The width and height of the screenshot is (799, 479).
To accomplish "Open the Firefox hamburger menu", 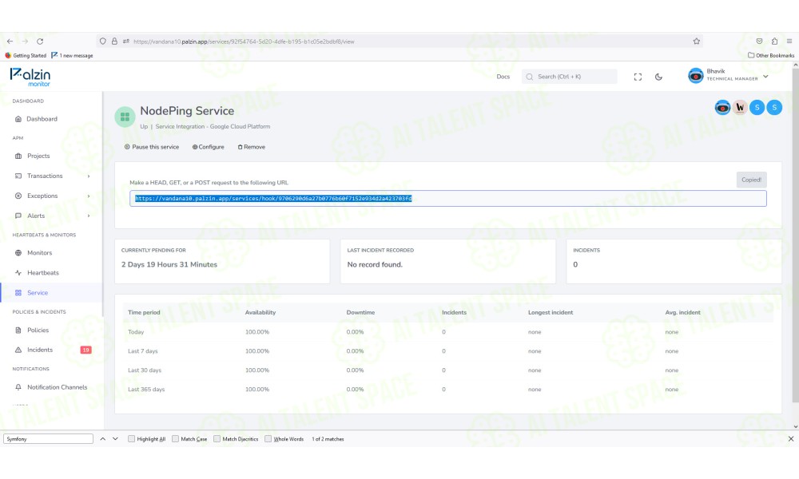I will 789,42.
